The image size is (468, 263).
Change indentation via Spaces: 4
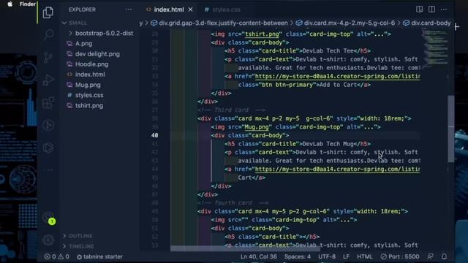tap(298, 256)
